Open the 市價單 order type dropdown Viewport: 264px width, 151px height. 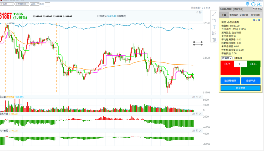[227, 58]
